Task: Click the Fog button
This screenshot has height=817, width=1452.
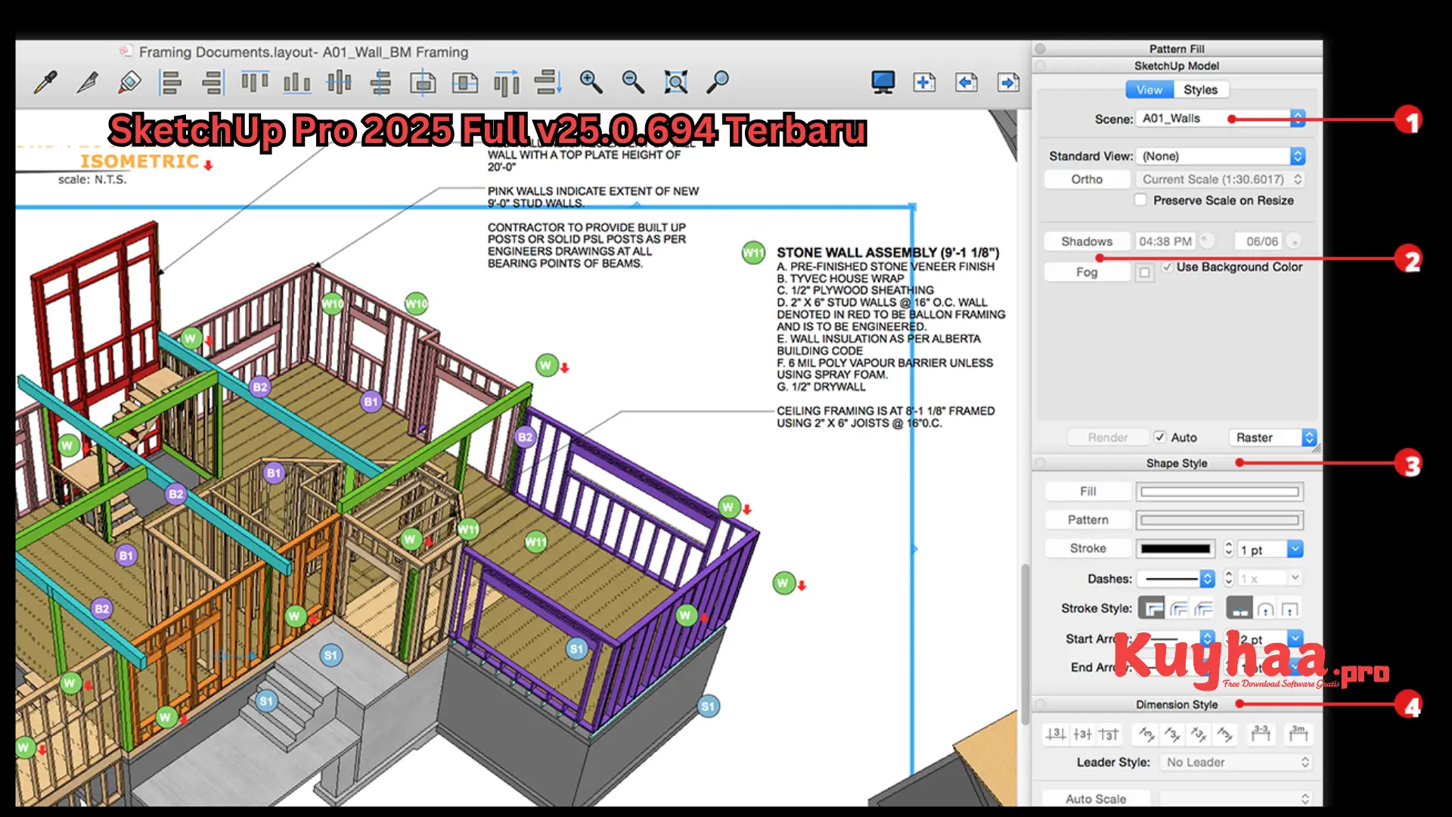Action: [1086, 272]
